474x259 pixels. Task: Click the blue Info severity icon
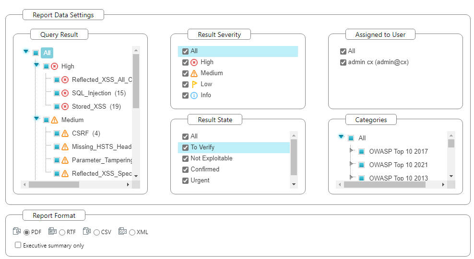pos(194,95)
